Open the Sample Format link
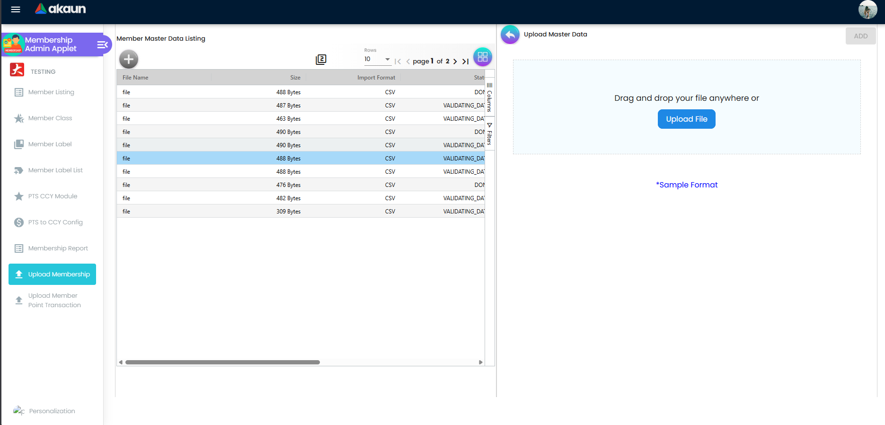 tap(687, 185)
